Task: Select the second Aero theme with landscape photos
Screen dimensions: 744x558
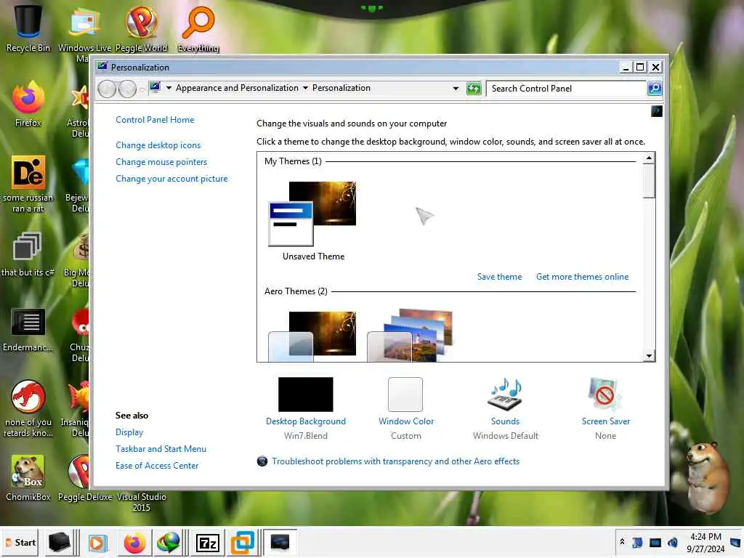Action: pos(410,336)
